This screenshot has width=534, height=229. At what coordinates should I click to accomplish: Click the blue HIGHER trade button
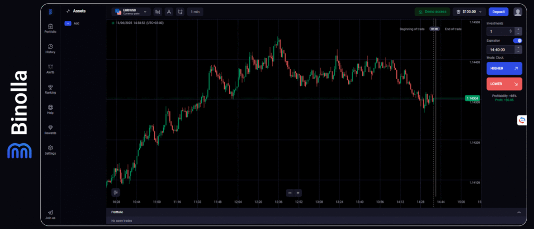click(x=504, y=68)
